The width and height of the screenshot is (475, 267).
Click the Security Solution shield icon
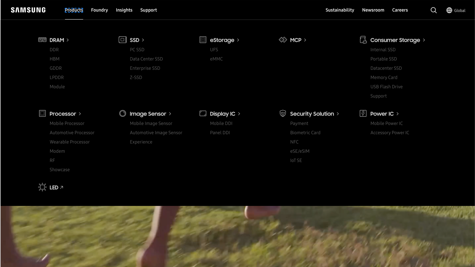coord(283,114)
